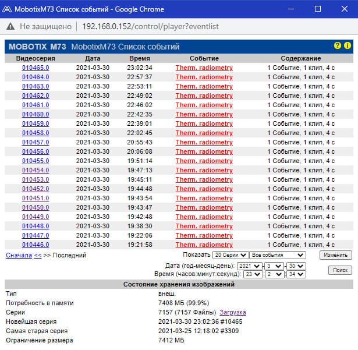Click the yellow help question mark icon
The image size is (358, 350).
(x=337, y=46)
